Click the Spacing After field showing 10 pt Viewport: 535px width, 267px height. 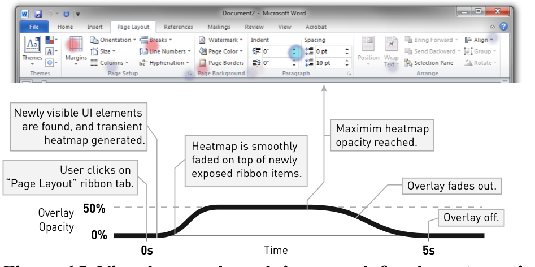[x=329, y=63]
